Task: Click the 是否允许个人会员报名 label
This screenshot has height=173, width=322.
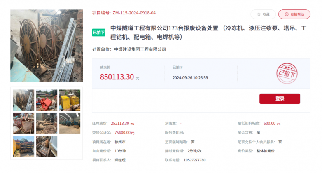Action: tap(256, 142)
